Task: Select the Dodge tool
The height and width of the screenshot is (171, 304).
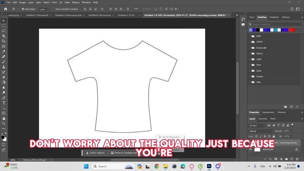Action: (x=4, y=93)
